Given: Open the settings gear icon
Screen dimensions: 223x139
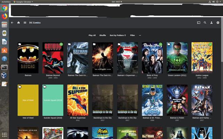Looking at the screenshot, I should [218, 23].
